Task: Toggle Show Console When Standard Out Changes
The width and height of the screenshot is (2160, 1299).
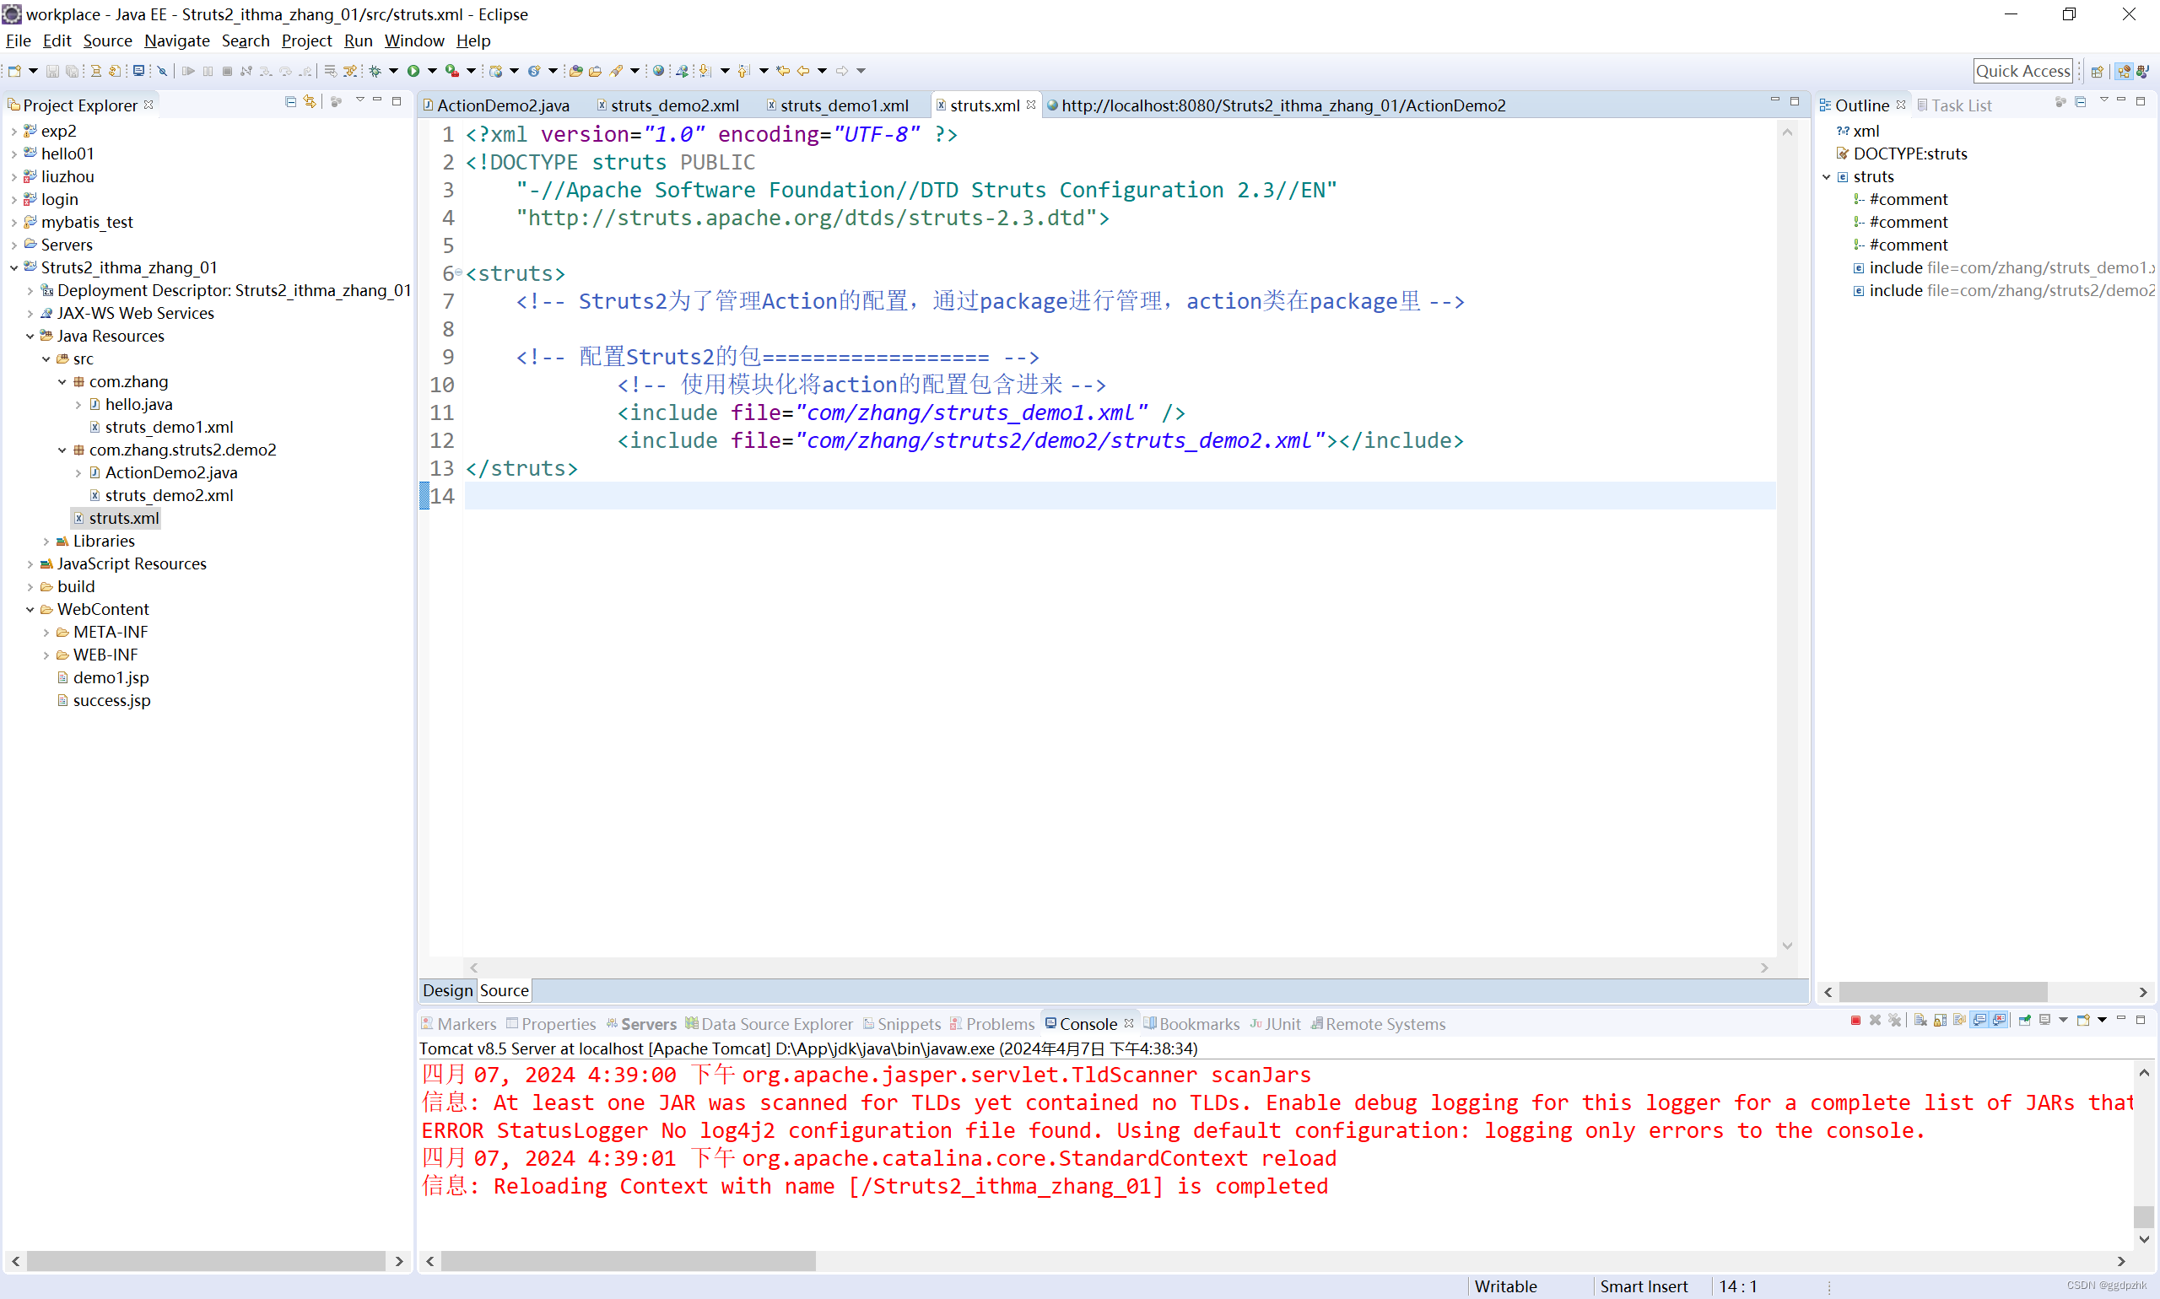Action: click(1979, 1021)
